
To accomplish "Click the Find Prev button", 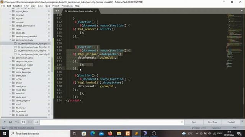I will [212, 122].
